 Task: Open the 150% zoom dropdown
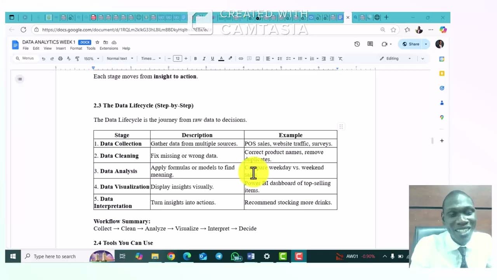[92, 59]
